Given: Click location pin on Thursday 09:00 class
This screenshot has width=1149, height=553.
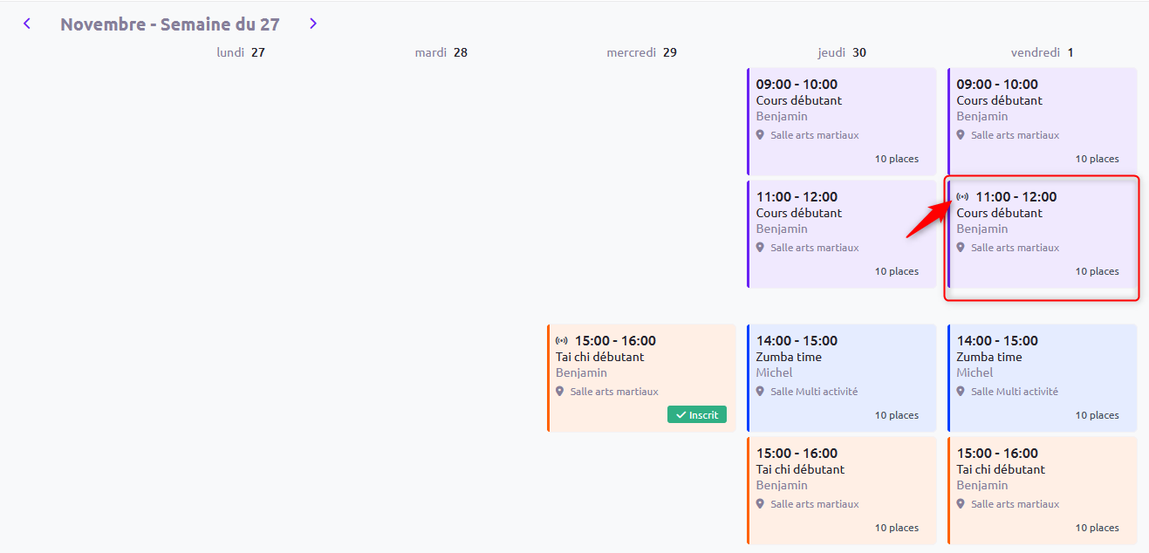Looking at the screenshot, I should coord(760,135).
